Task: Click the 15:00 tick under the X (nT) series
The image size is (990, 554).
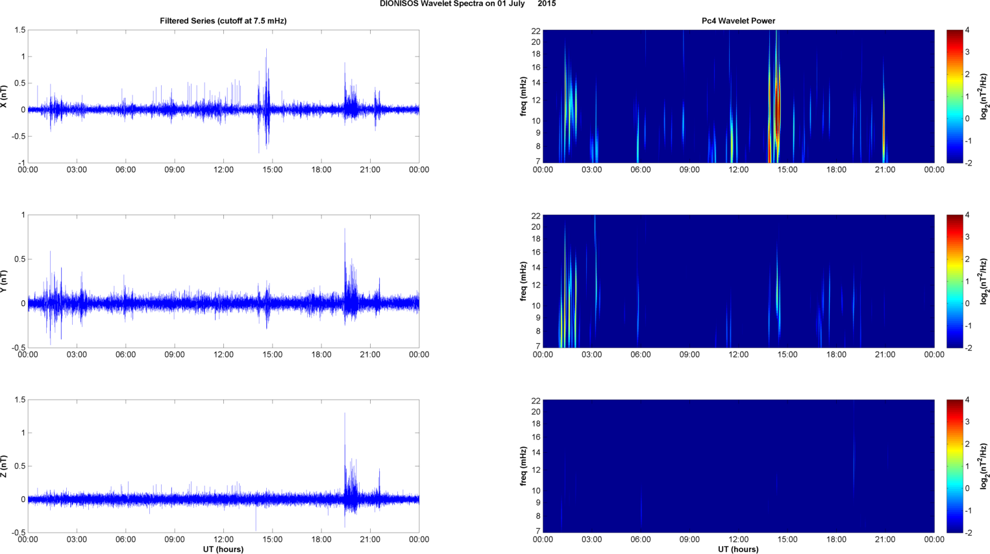Action: [x=273, y=170]
